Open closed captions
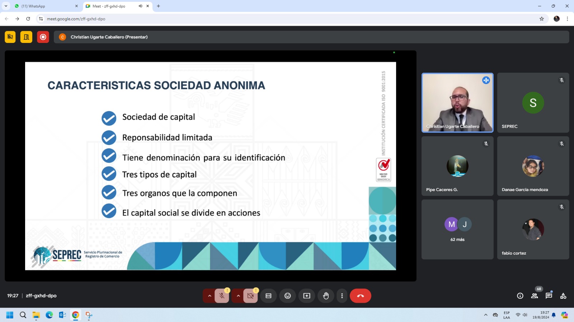574x322 pixels. [268, 296]
